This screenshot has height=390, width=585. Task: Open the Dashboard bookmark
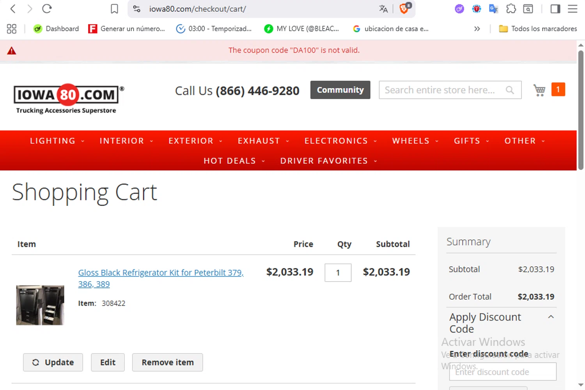coord(56,28)
